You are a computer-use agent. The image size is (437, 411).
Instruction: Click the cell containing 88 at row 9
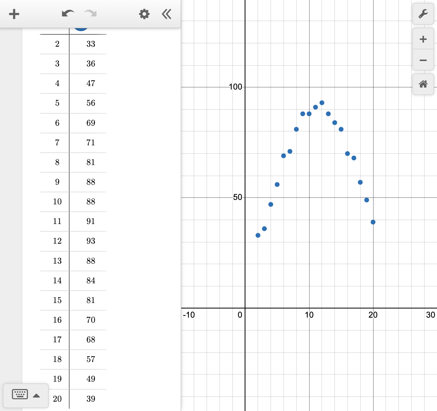(91, 182)
